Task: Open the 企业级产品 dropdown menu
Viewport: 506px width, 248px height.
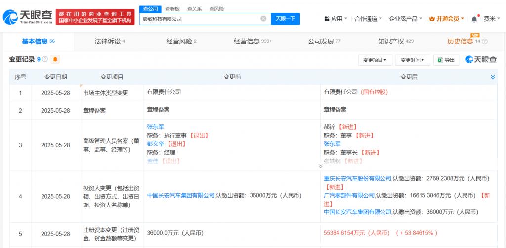Action: pyautogui.click(x=406, y=19)
